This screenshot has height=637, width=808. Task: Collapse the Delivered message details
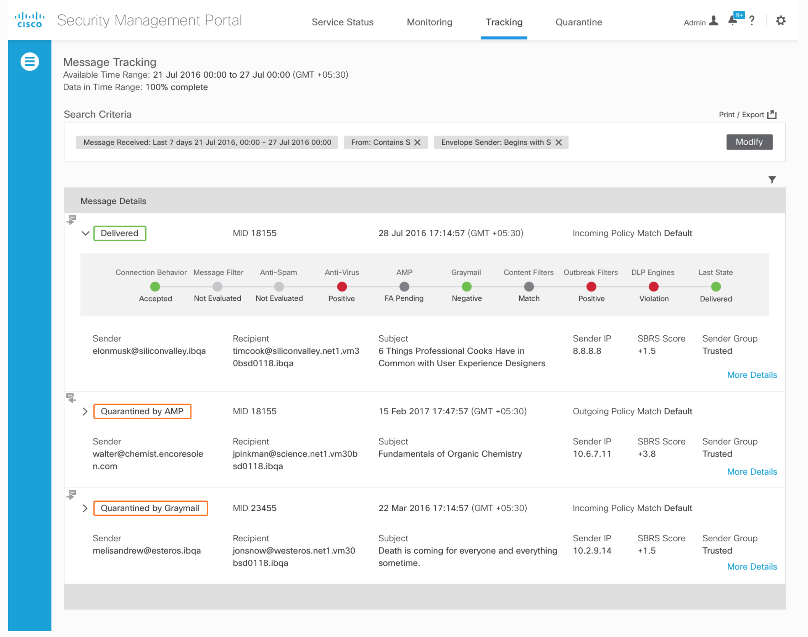click(x=85, y=233)
